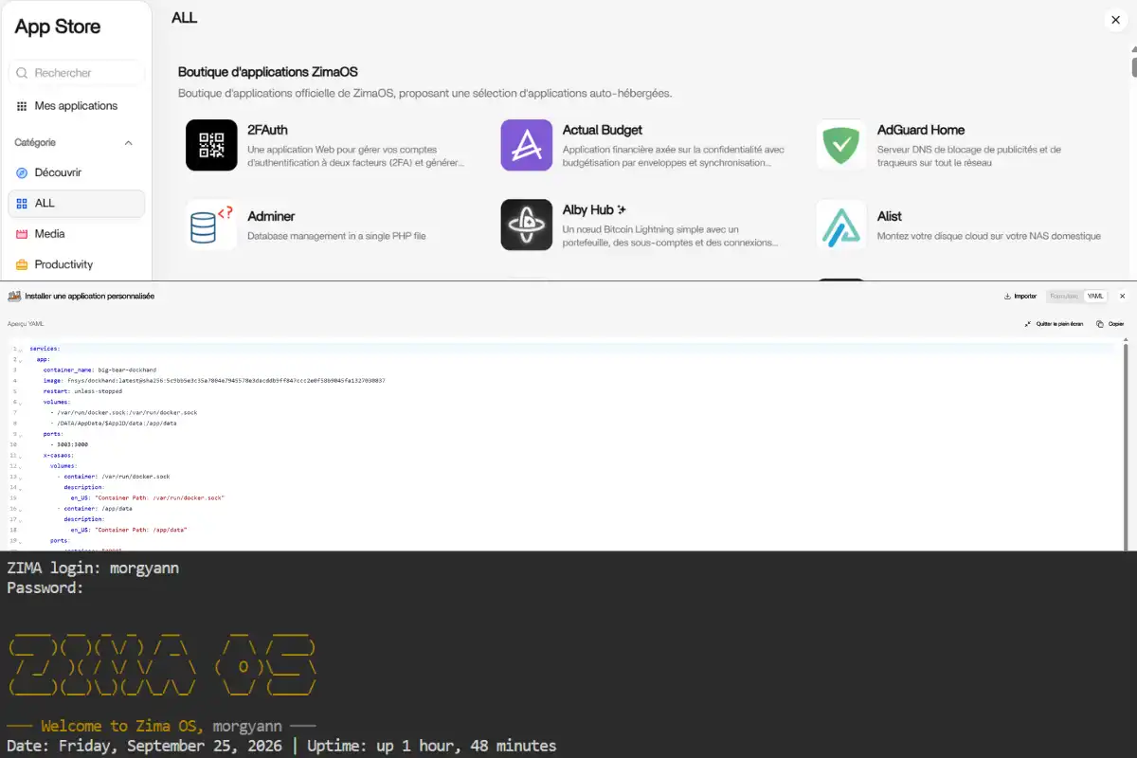Click the Productivity briefcase icon
Screen dimensions: 1137x758
(22, 264)
